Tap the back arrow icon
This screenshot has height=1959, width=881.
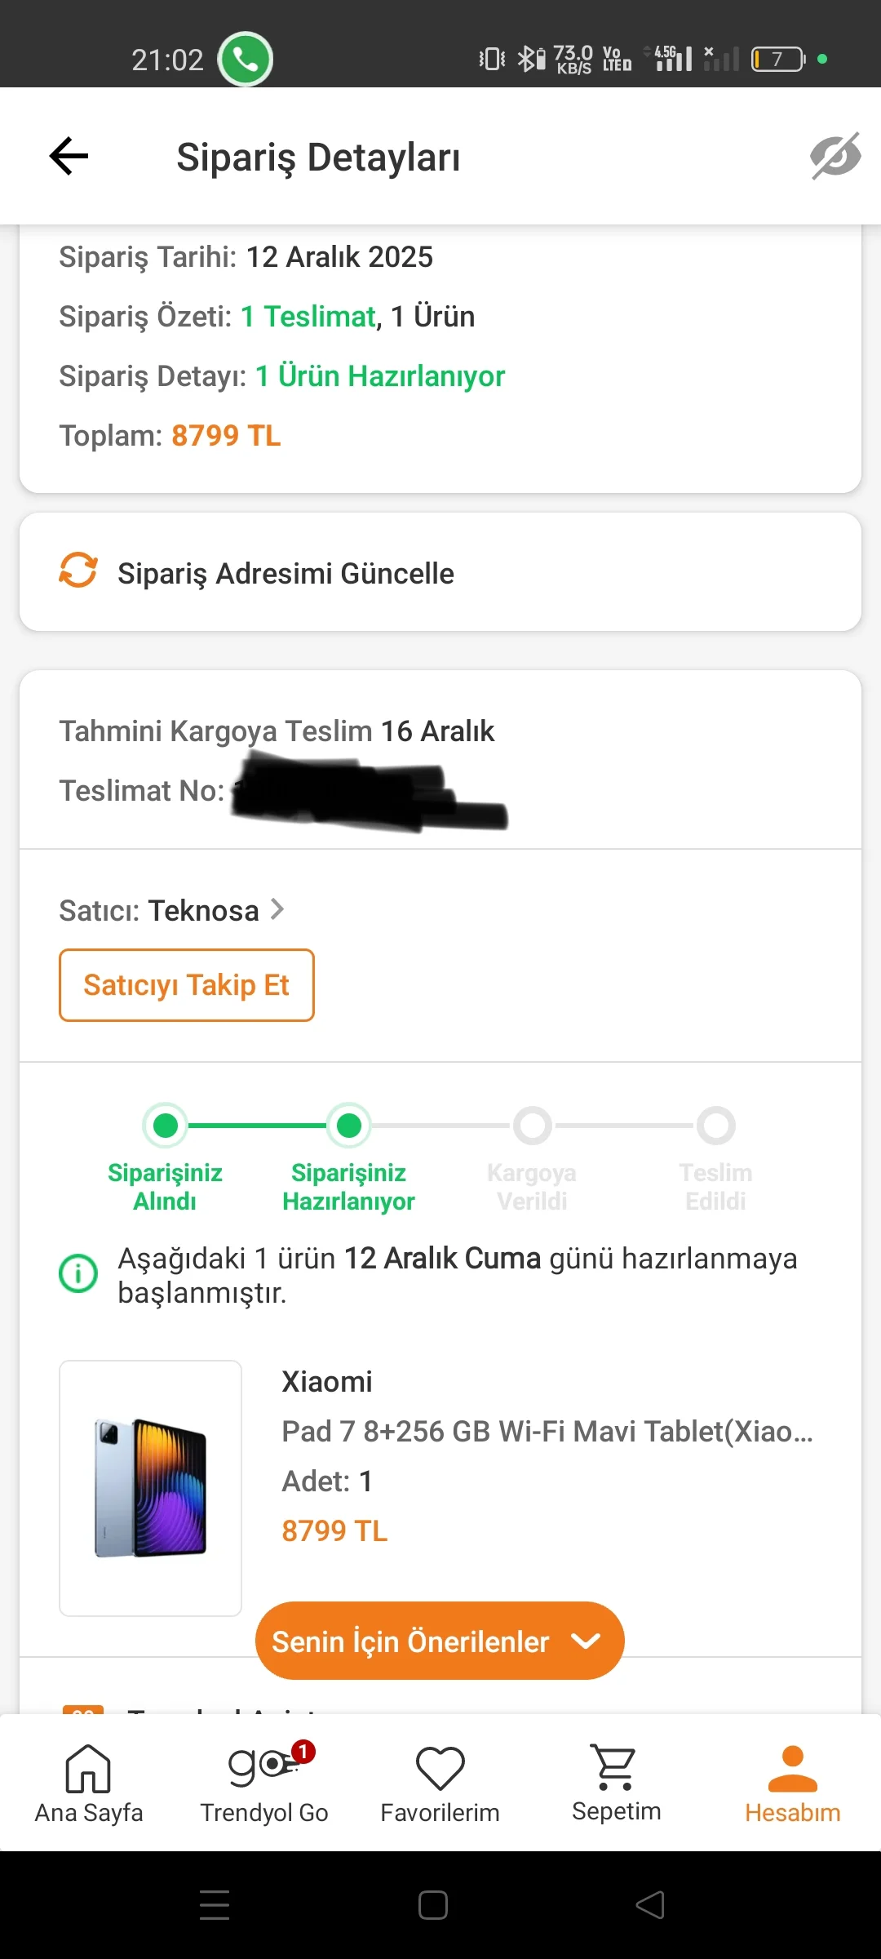[69, 156]
